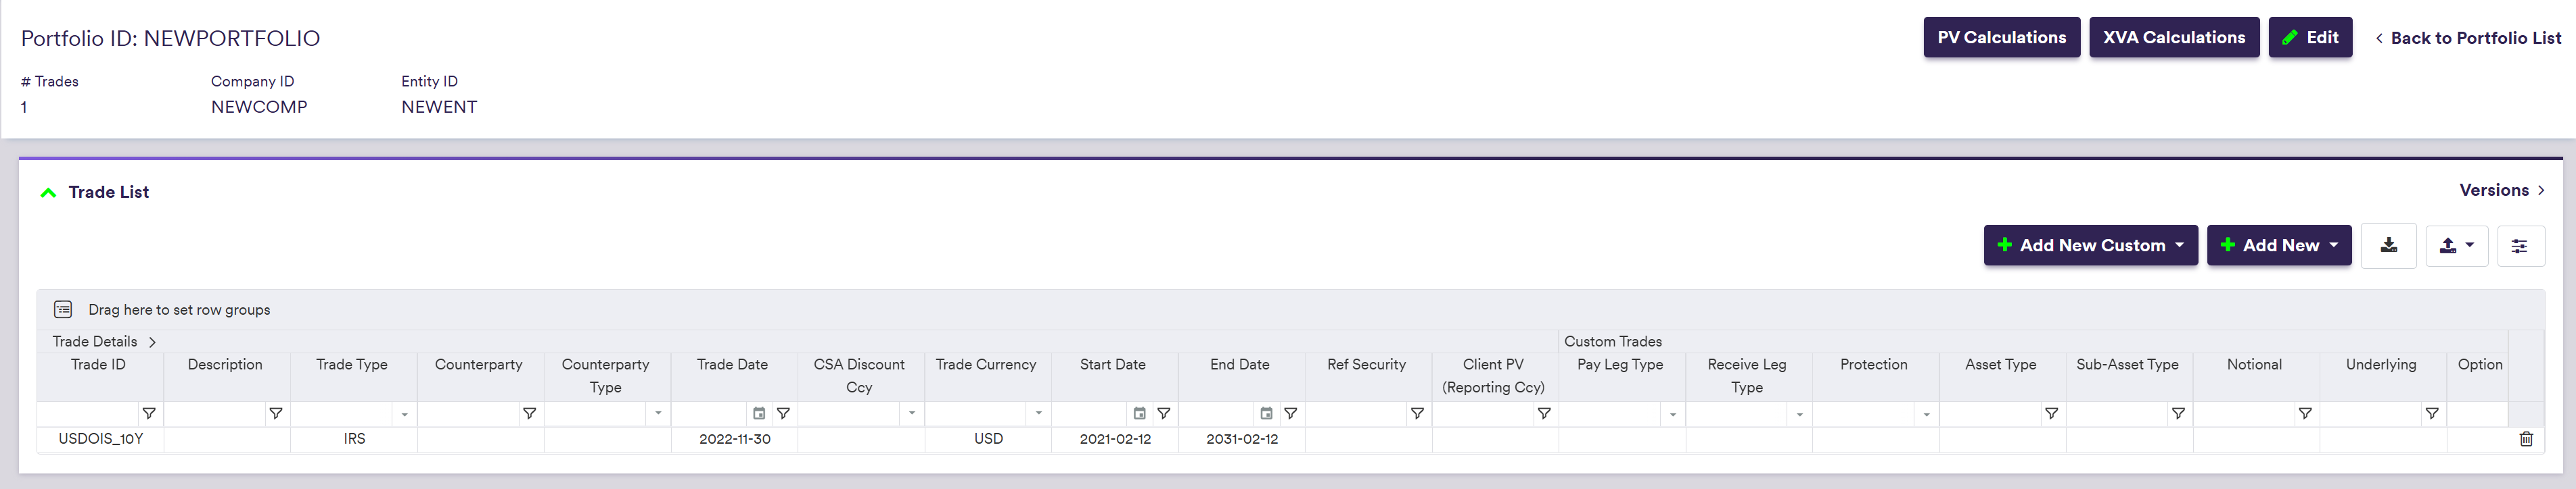Open the Trade ID filter icon
This screenshot has height=489, width=2576.
point(149,413)
